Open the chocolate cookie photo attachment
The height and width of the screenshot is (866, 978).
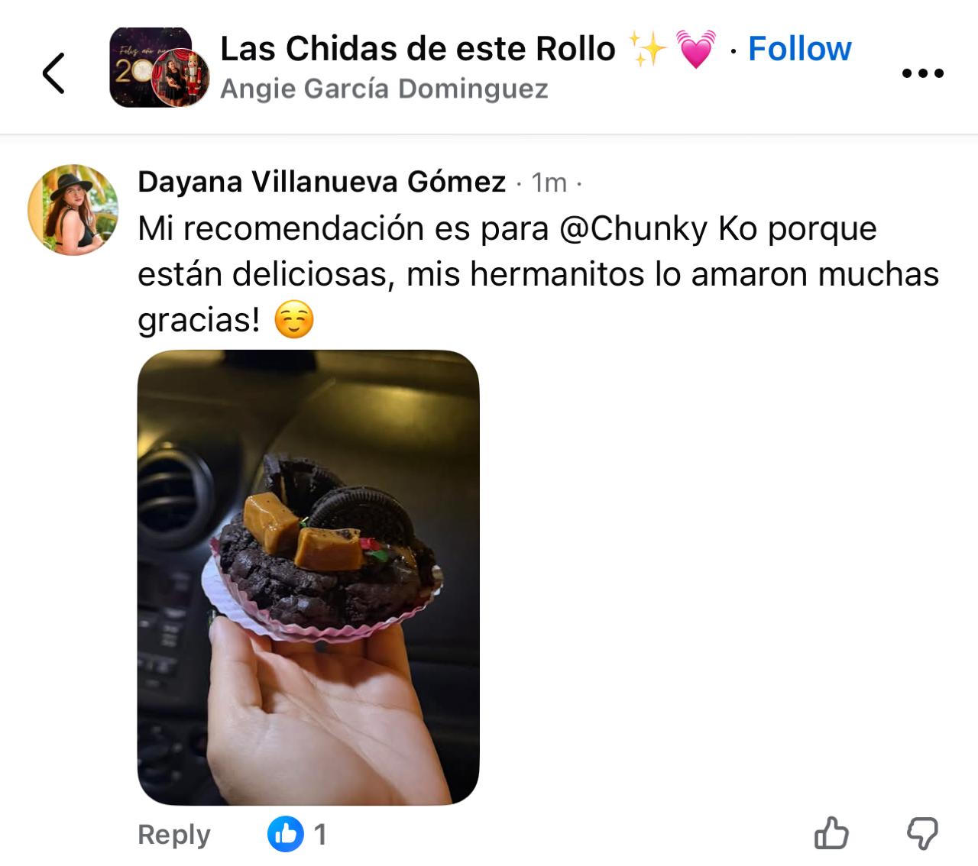[308, 577]
